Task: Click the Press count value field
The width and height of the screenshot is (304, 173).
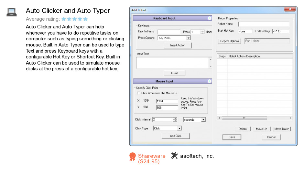Action: click(x=196, y=32)
